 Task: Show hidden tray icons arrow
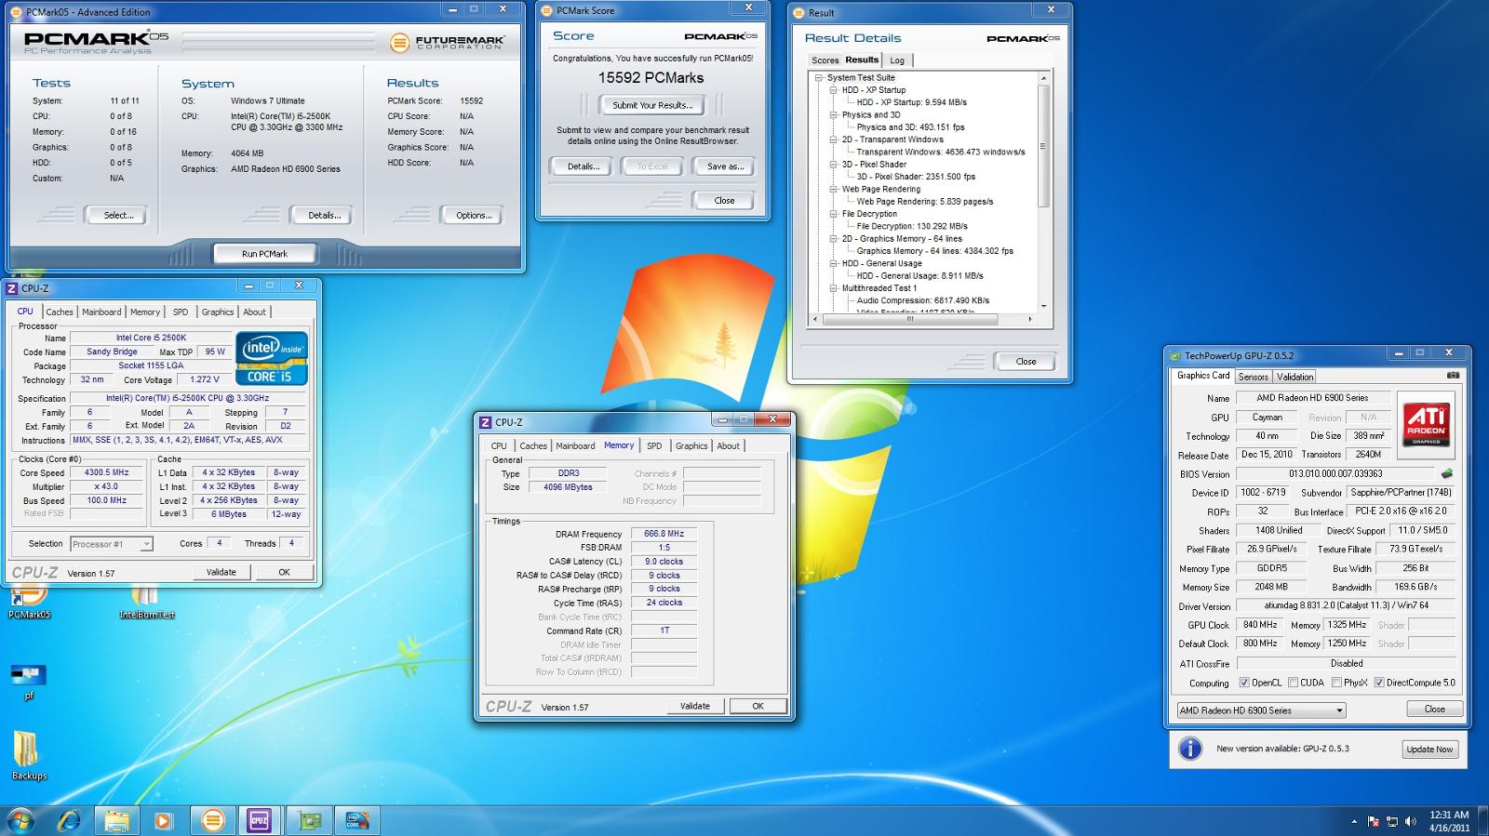[1354, 822]
